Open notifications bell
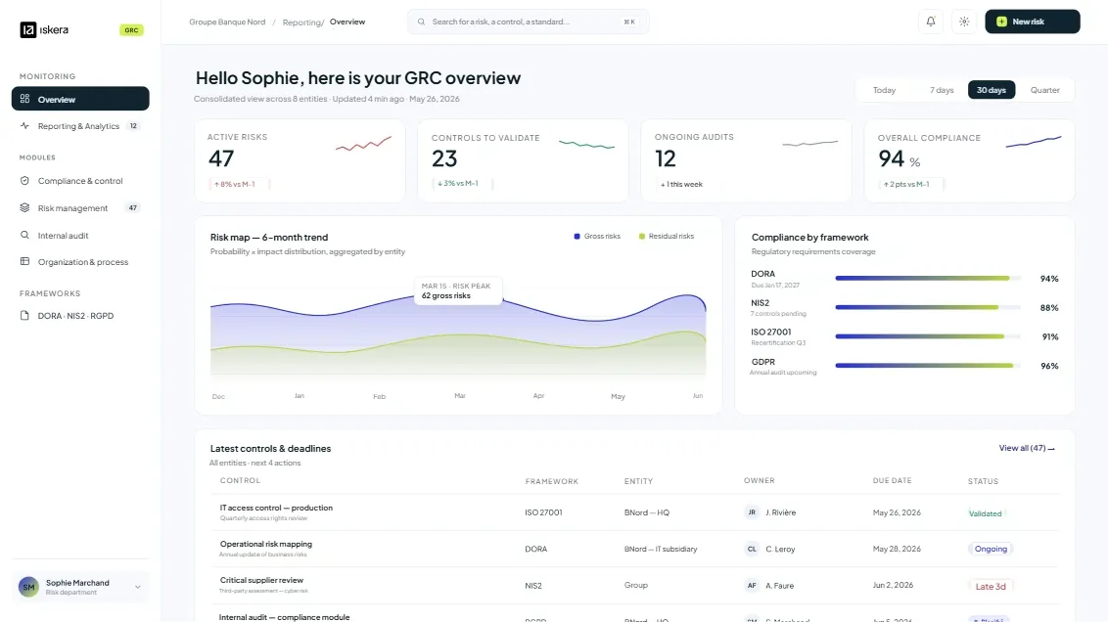 click(x=931, y=22)
